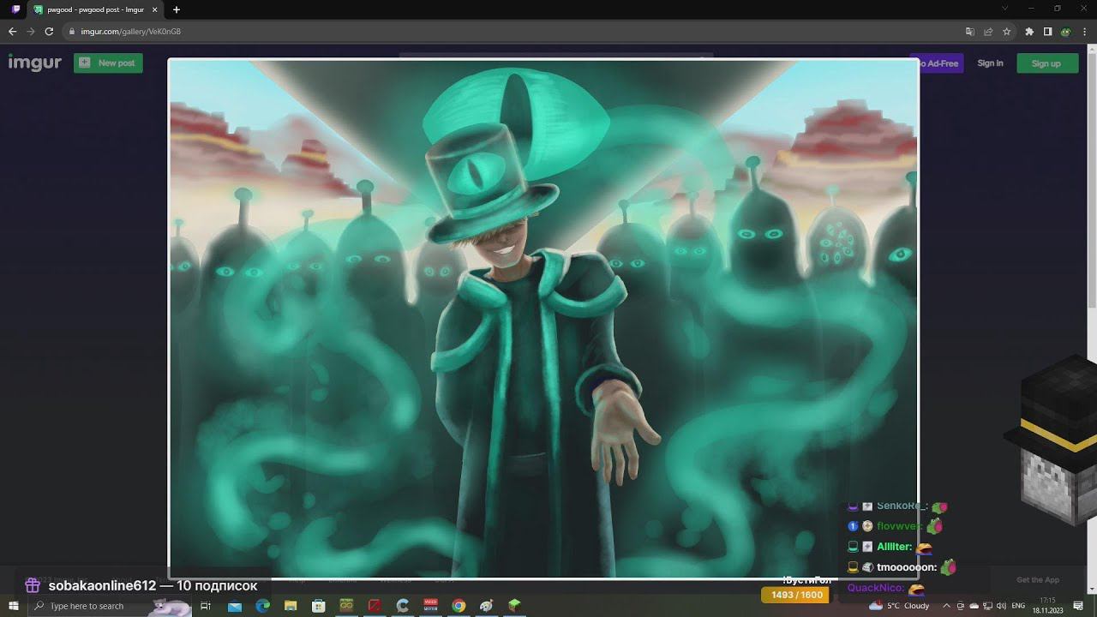Open a new browser tab
The image size is (1097, 617).
tap(177, 9)
